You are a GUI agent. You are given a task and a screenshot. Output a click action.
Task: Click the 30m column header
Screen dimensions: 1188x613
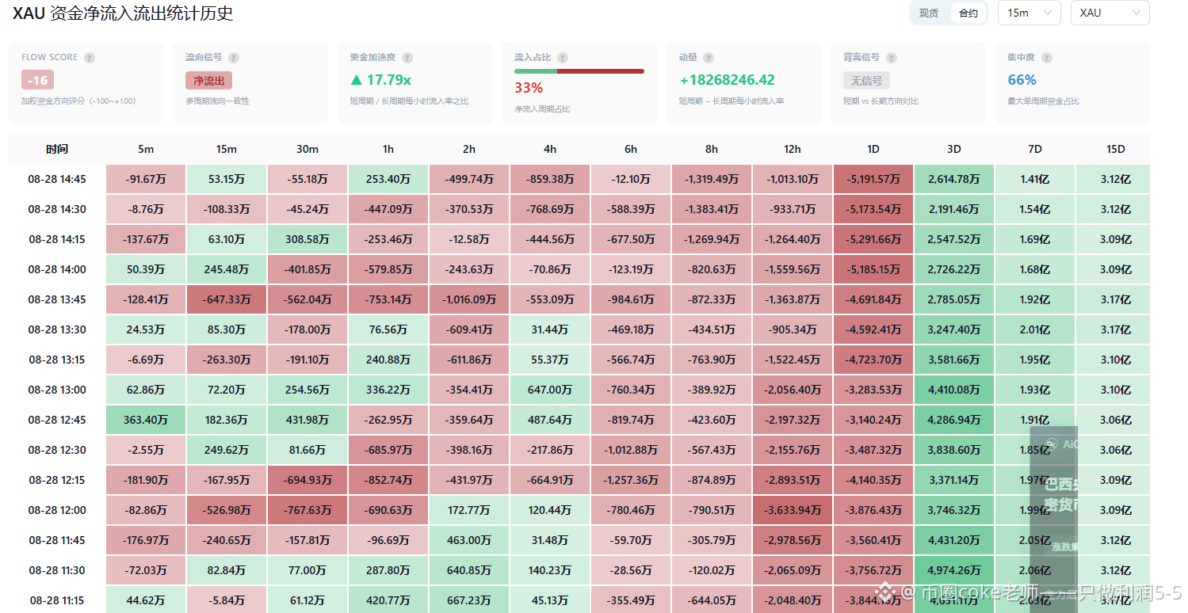(x=308, y=149)
